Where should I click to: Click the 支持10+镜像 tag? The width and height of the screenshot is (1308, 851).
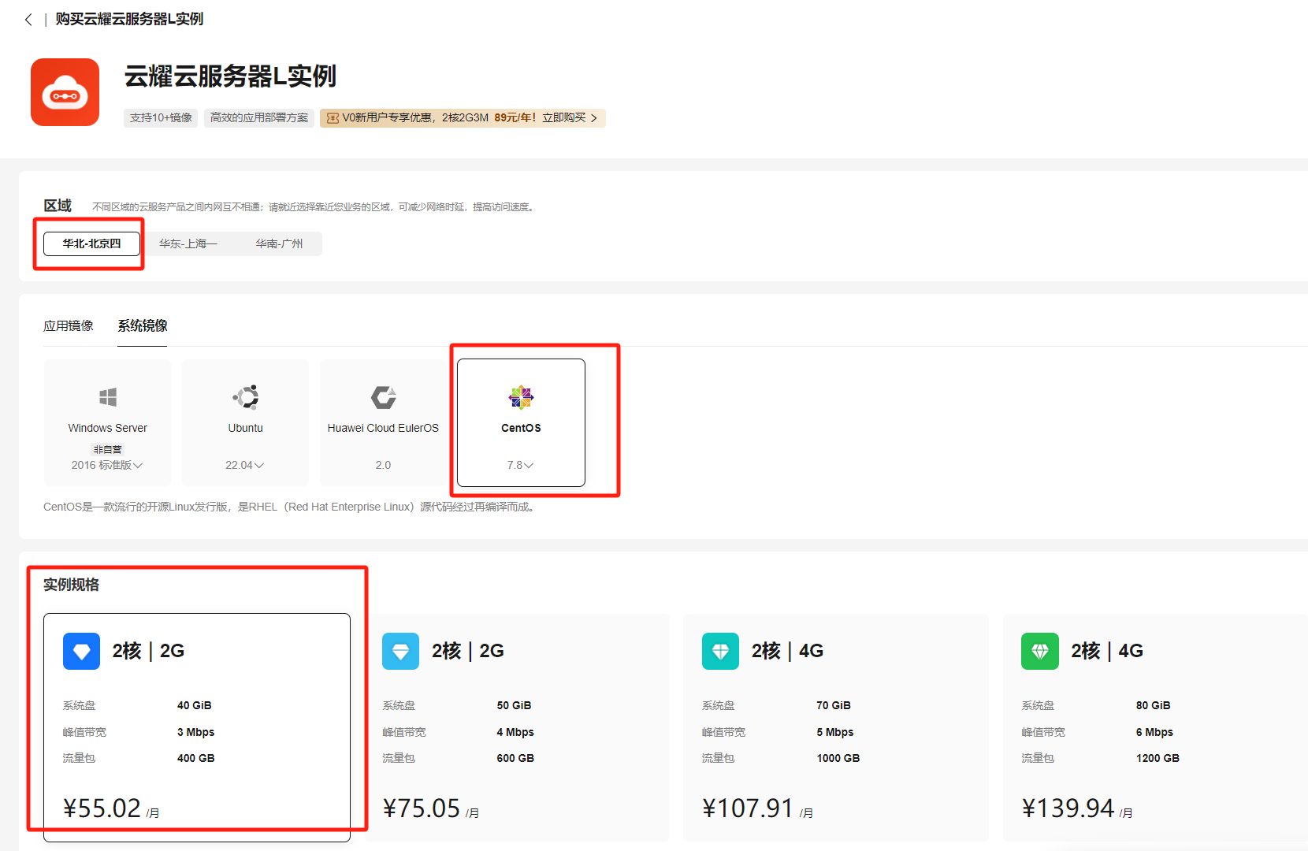click(x=161, y=117)
